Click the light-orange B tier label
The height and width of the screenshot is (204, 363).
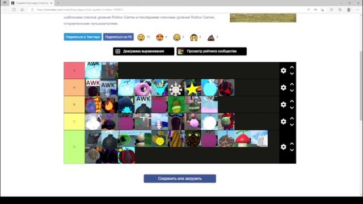click(74, 104)
